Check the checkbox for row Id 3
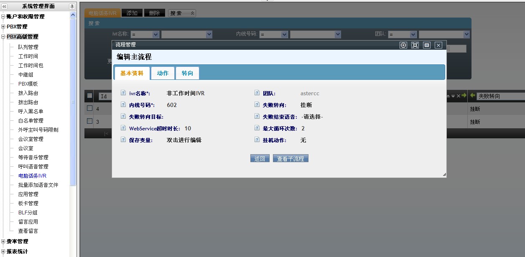The height and width of the screenshot is (257, 525). (89, 121)
